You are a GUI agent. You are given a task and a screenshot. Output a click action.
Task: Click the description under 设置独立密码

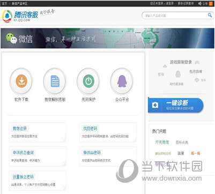(x=33, y=185)
